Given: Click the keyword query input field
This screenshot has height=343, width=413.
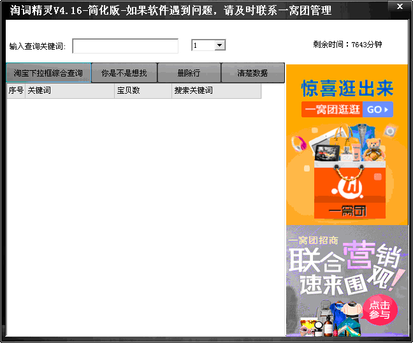Looking at the screenshot, I should 126,46.
